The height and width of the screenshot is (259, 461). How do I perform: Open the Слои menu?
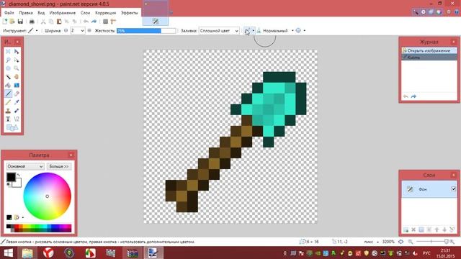85,13
